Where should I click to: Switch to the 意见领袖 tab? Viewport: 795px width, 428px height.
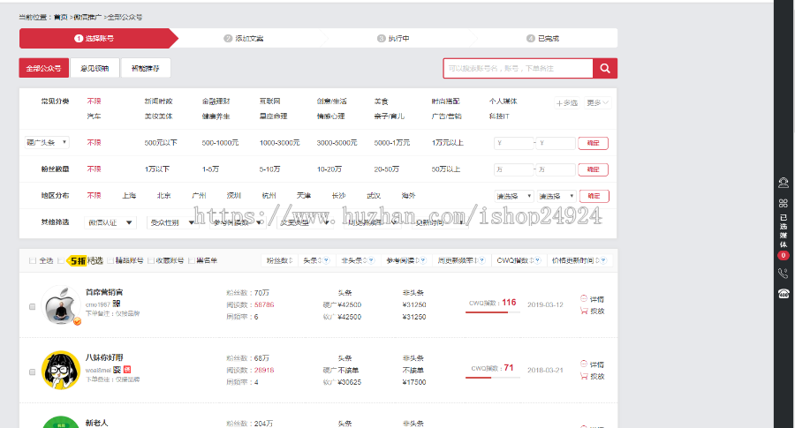[95, 68]
